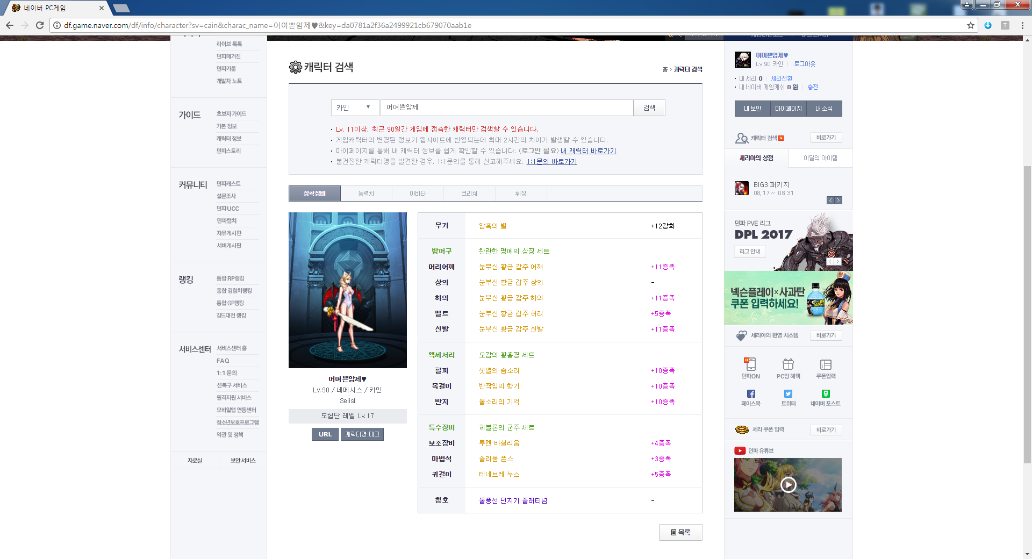This screenshot has height=559, width=1032.
Task: Click the 캐릭터명 태그 button
Action: (362, 434)
